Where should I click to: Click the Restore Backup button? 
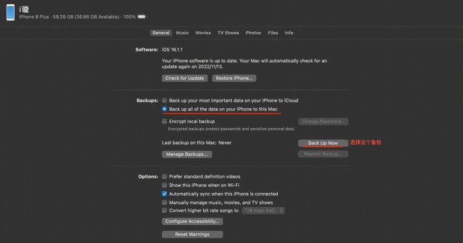tap(323, 154)
